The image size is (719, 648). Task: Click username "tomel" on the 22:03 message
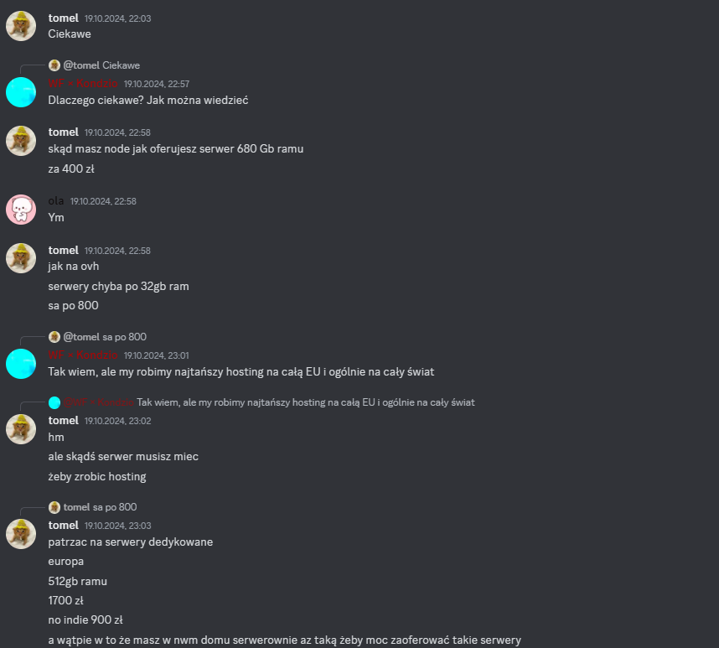click(63, 18)
